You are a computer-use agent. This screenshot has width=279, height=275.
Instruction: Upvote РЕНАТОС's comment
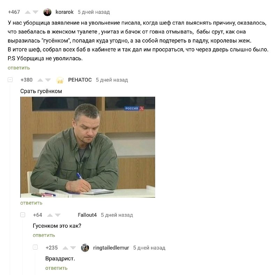[40, 80]
